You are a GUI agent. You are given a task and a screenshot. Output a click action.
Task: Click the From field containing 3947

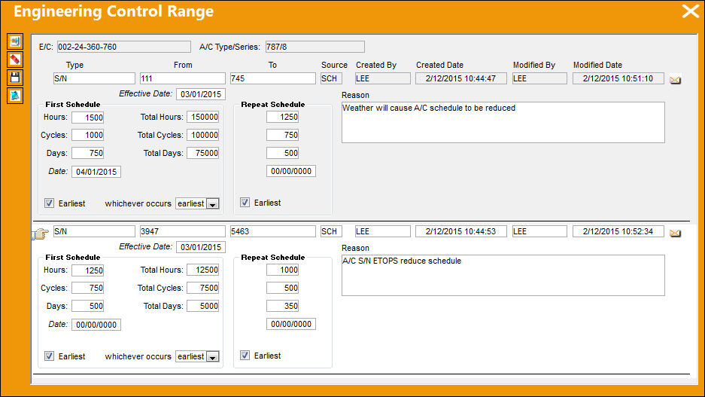pyautogui.click(x=183, y=231)
